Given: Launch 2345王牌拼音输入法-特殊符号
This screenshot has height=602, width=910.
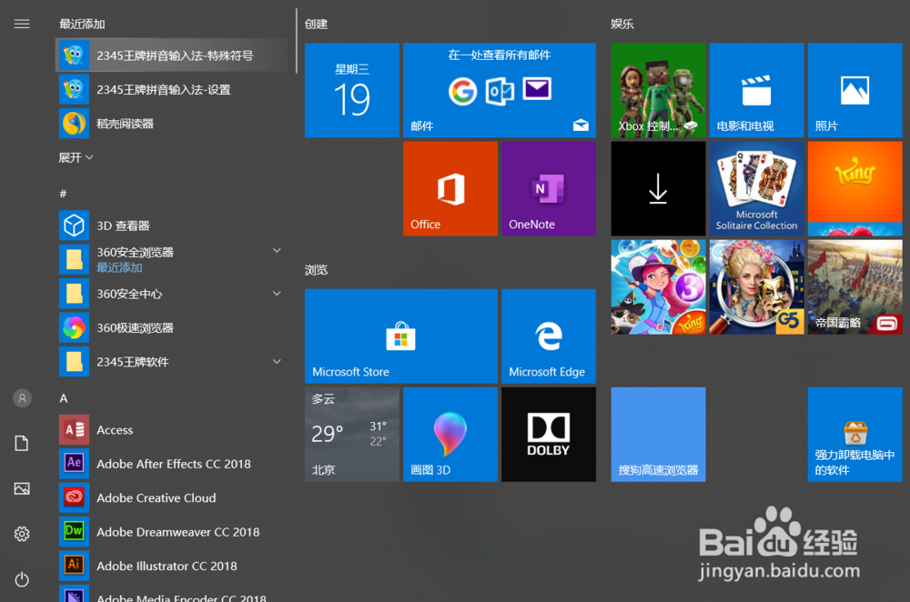Looking at the screenshot, I should click(x=171, y=55).
